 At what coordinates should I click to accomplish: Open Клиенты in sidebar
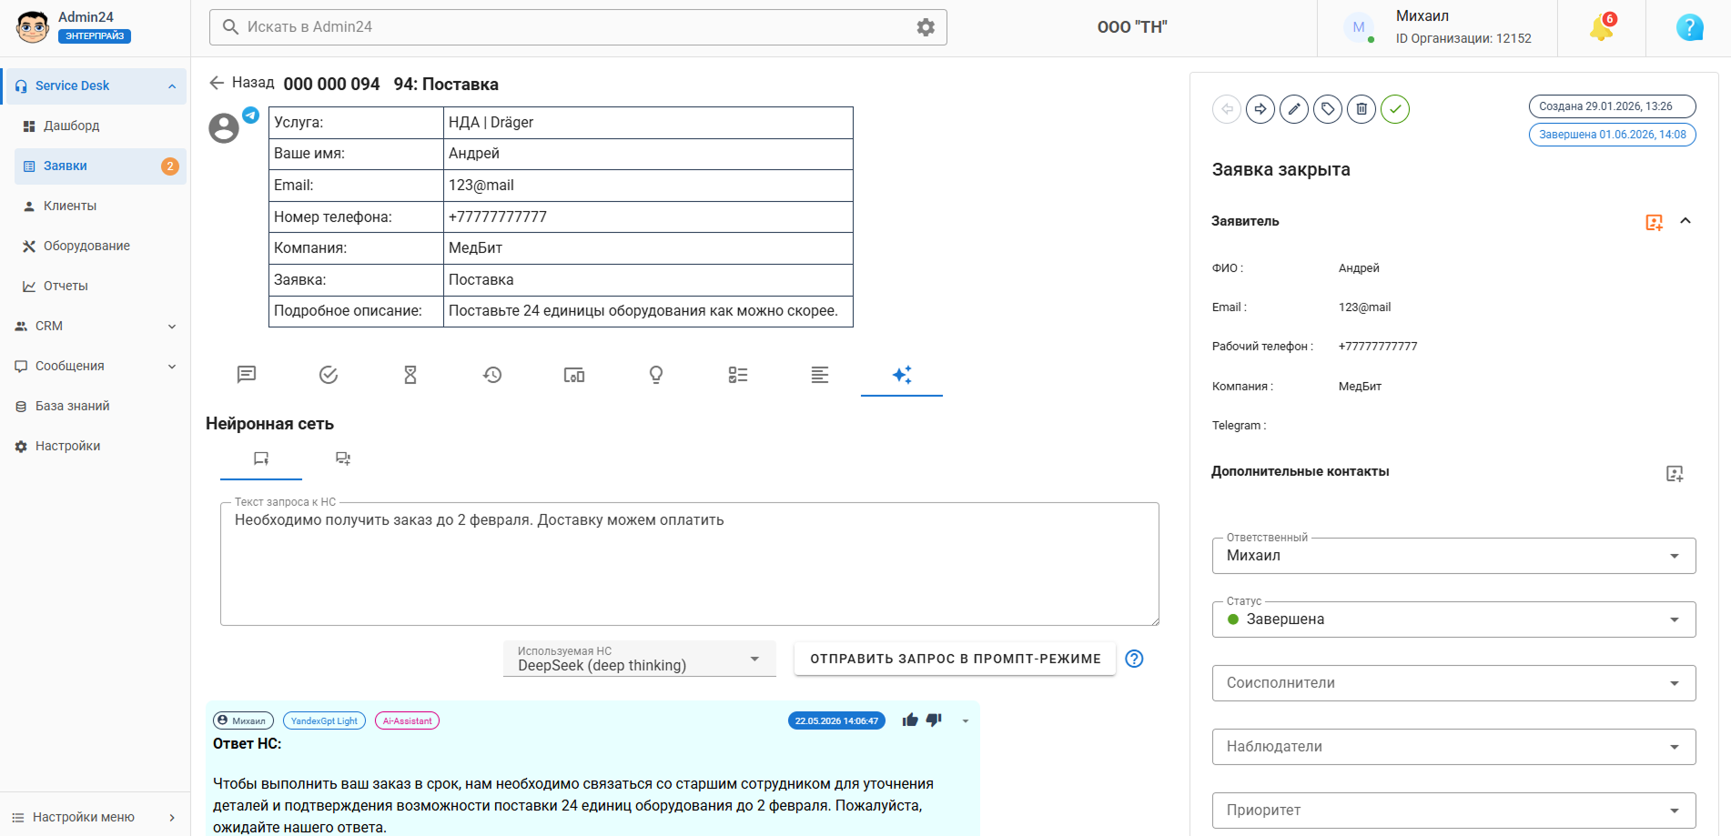[x=100, y=206]
